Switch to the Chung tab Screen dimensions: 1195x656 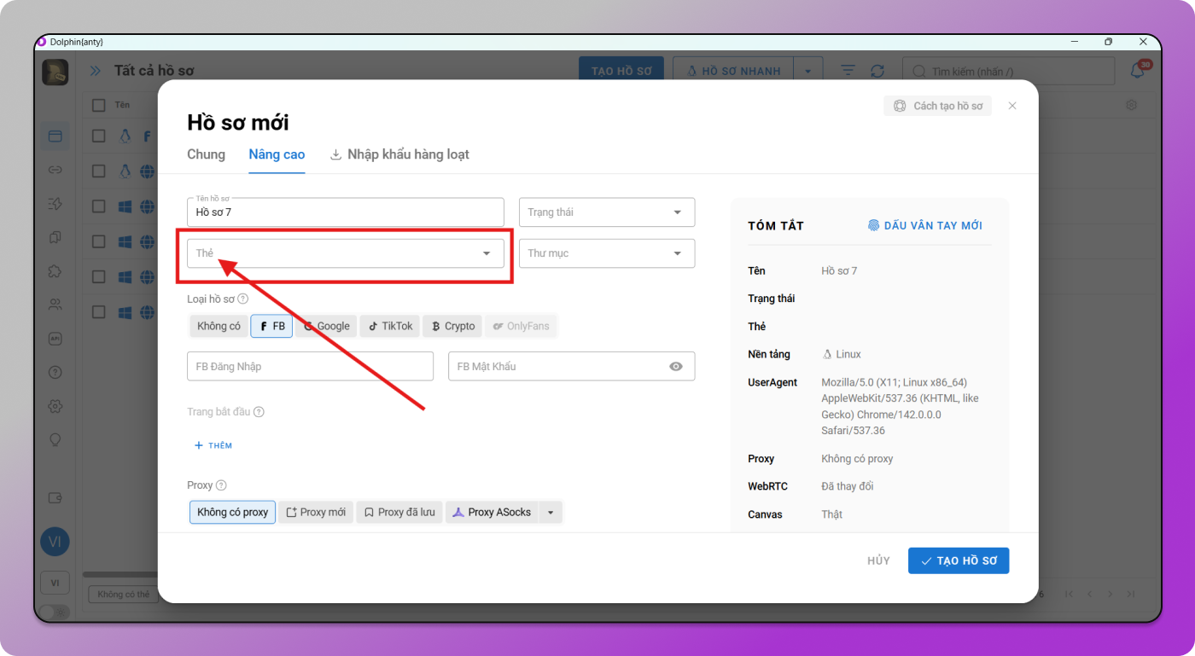[206, 154]
